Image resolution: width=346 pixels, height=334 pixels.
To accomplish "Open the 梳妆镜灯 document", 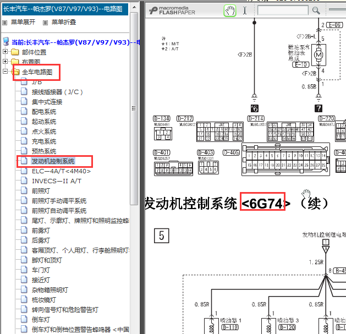I will 44,300.
